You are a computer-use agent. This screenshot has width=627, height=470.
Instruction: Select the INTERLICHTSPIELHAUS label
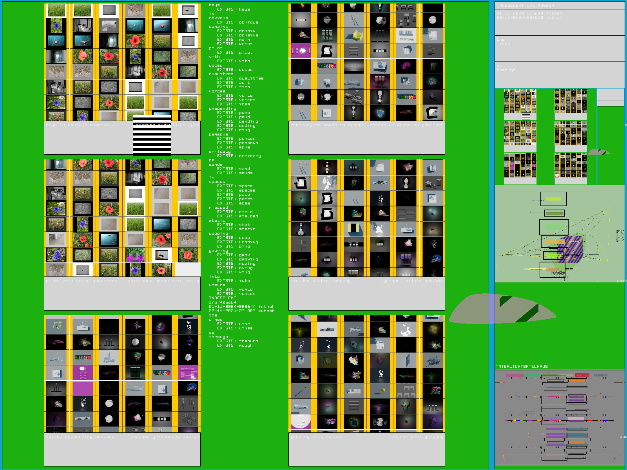click(x=522, y=367)
